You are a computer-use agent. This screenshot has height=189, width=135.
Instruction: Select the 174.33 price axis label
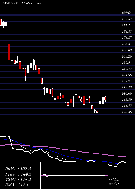click(x=127, y=32)
